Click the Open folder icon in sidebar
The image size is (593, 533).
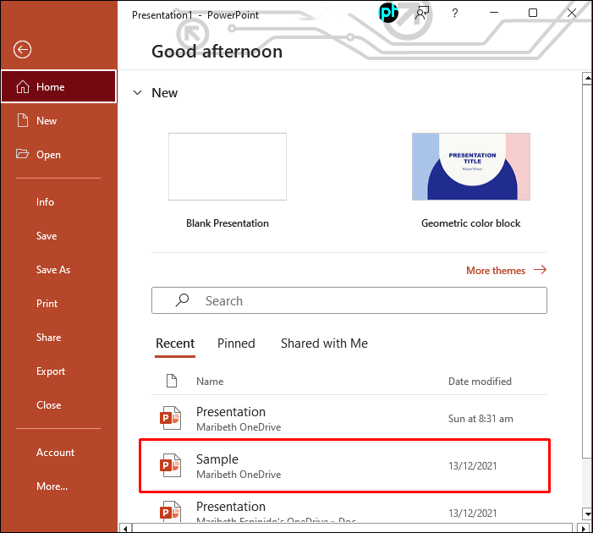click(22, 154)
